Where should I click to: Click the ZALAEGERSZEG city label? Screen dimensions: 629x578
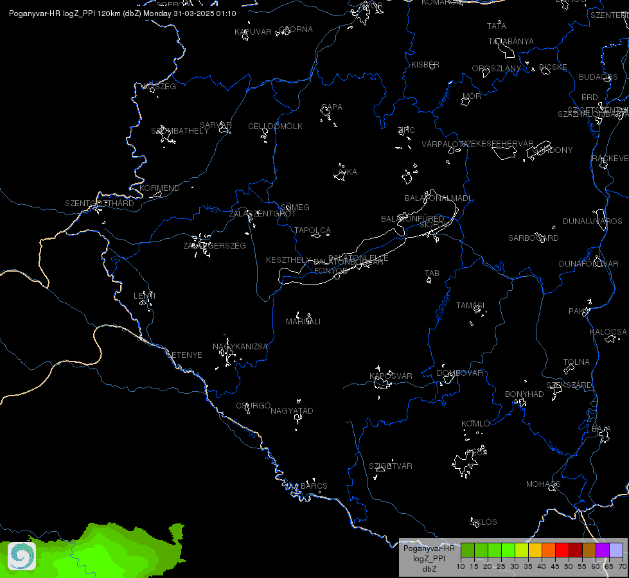(215, 245)
